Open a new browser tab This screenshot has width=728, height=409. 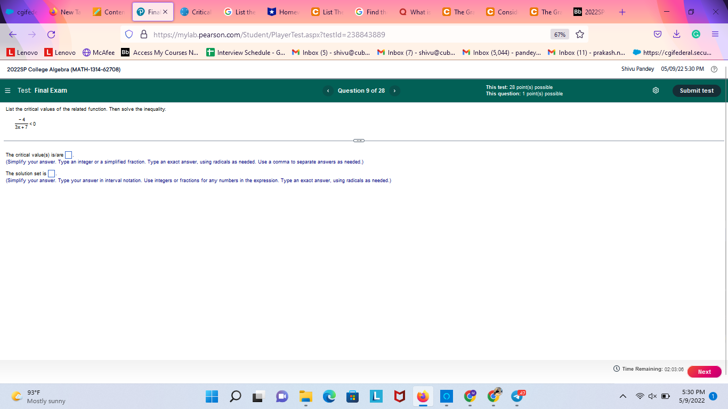[x=622, y=12]
